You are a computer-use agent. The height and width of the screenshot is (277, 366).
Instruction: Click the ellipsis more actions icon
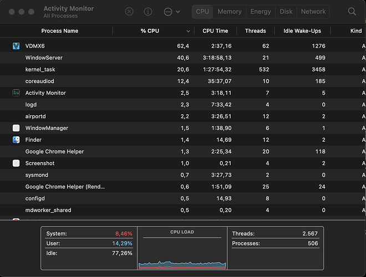click(168, 12)
